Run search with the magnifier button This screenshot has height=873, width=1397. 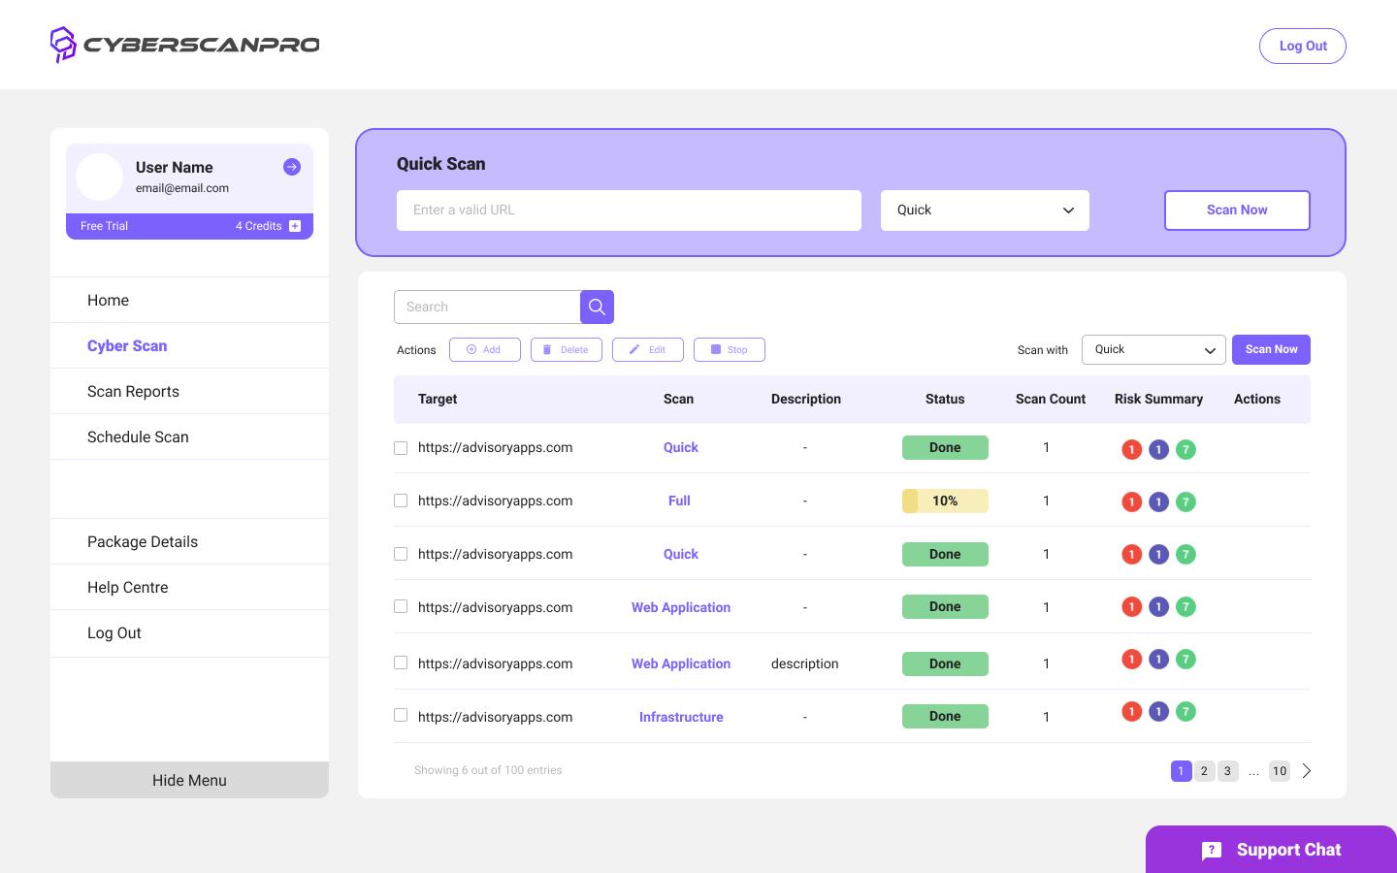(597, 307)
